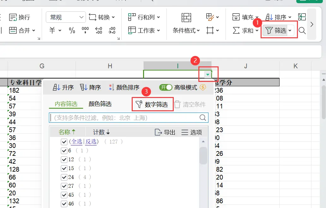Click the cell style brush icon

[210, 17]
